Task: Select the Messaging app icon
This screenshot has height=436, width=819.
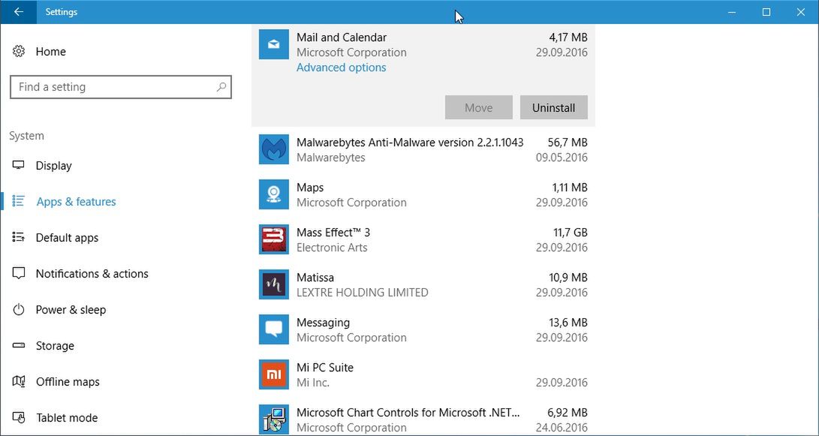Action: 273,330
